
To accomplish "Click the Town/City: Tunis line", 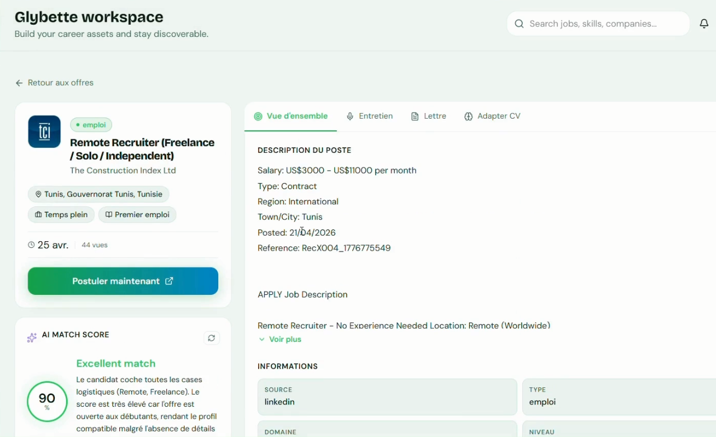I will 290,217.
